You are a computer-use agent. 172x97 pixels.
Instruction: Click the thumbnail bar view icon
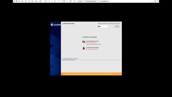[61, 1]
